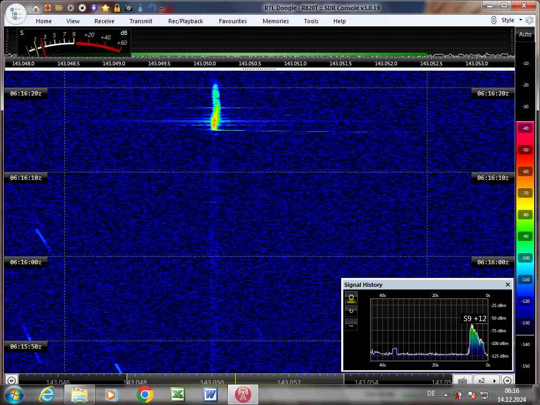Click the left 06:16:10z timestamp label
Screen dimensions: 540x405
tap(25, 178)
